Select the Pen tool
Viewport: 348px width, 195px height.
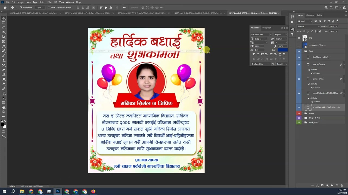point(4,88)
